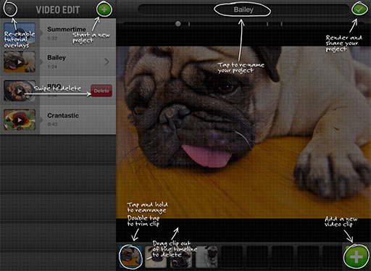371x271 pixels.
Task: Click the empty fifth timeline slot
Action: click(232, 257)
